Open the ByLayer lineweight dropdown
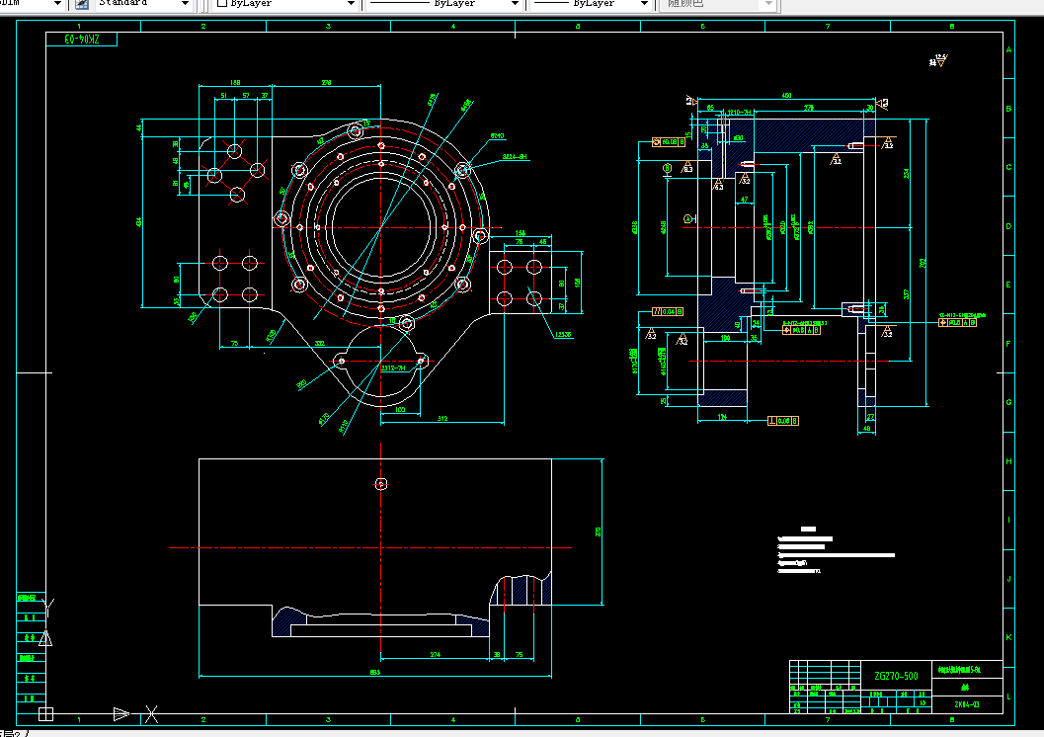 tap(644, 4)
